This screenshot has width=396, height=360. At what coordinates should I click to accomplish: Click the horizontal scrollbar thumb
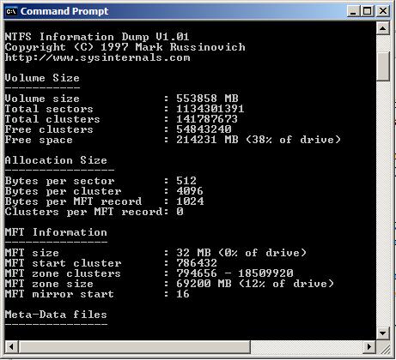point(134,347)
